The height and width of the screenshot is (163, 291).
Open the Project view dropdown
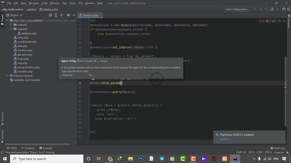(x=14, y=15)
